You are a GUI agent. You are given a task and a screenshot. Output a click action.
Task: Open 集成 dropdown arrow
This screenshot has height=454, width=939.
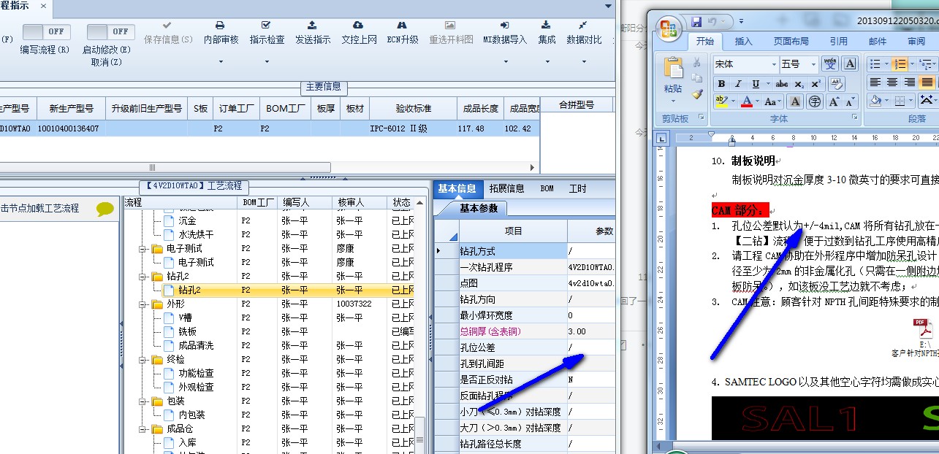click(547, 62)
